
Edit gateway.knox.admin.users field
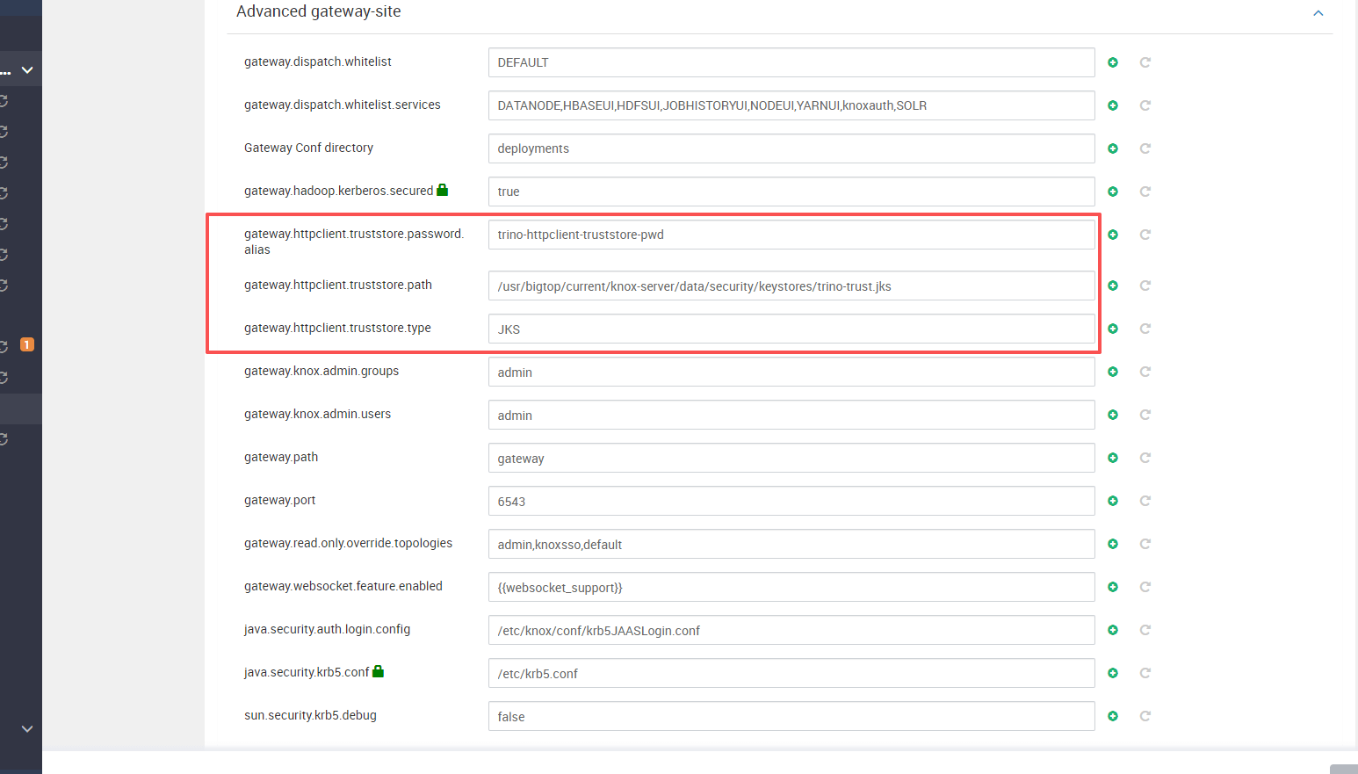tap(791, 415)
